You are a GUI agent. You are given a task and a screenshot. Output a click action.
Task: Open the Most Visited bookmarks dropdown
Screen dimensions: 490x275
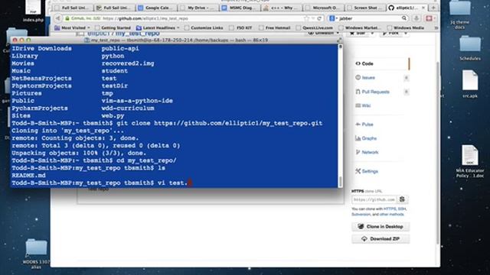[x=73, y=27]
